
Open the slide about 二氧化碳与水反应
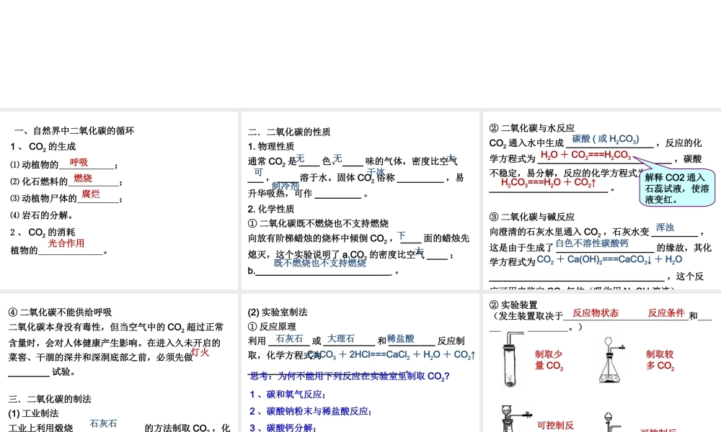[x=601, y=200]
